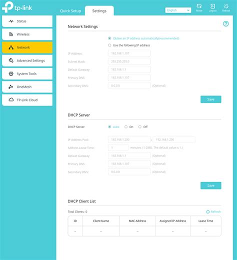237x260 pixels.
Task: Open the English language dropdown
Action: [x=178, y=10]
